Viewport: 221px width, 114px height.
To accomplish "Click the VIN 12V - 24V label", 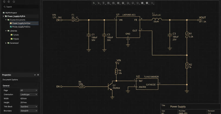I will pos(57,16).
